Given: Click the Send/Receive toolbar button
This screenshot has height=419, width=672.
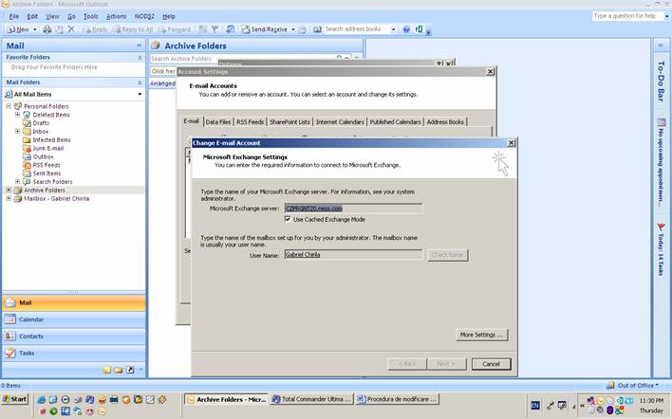Looking at the screenshot, I should [x=269, y=29].
